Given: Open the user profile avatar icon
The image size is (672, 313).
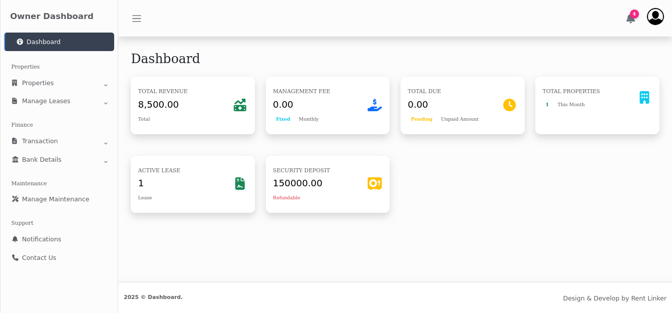Looking at the screenshot, I should [x=655, y=16].
